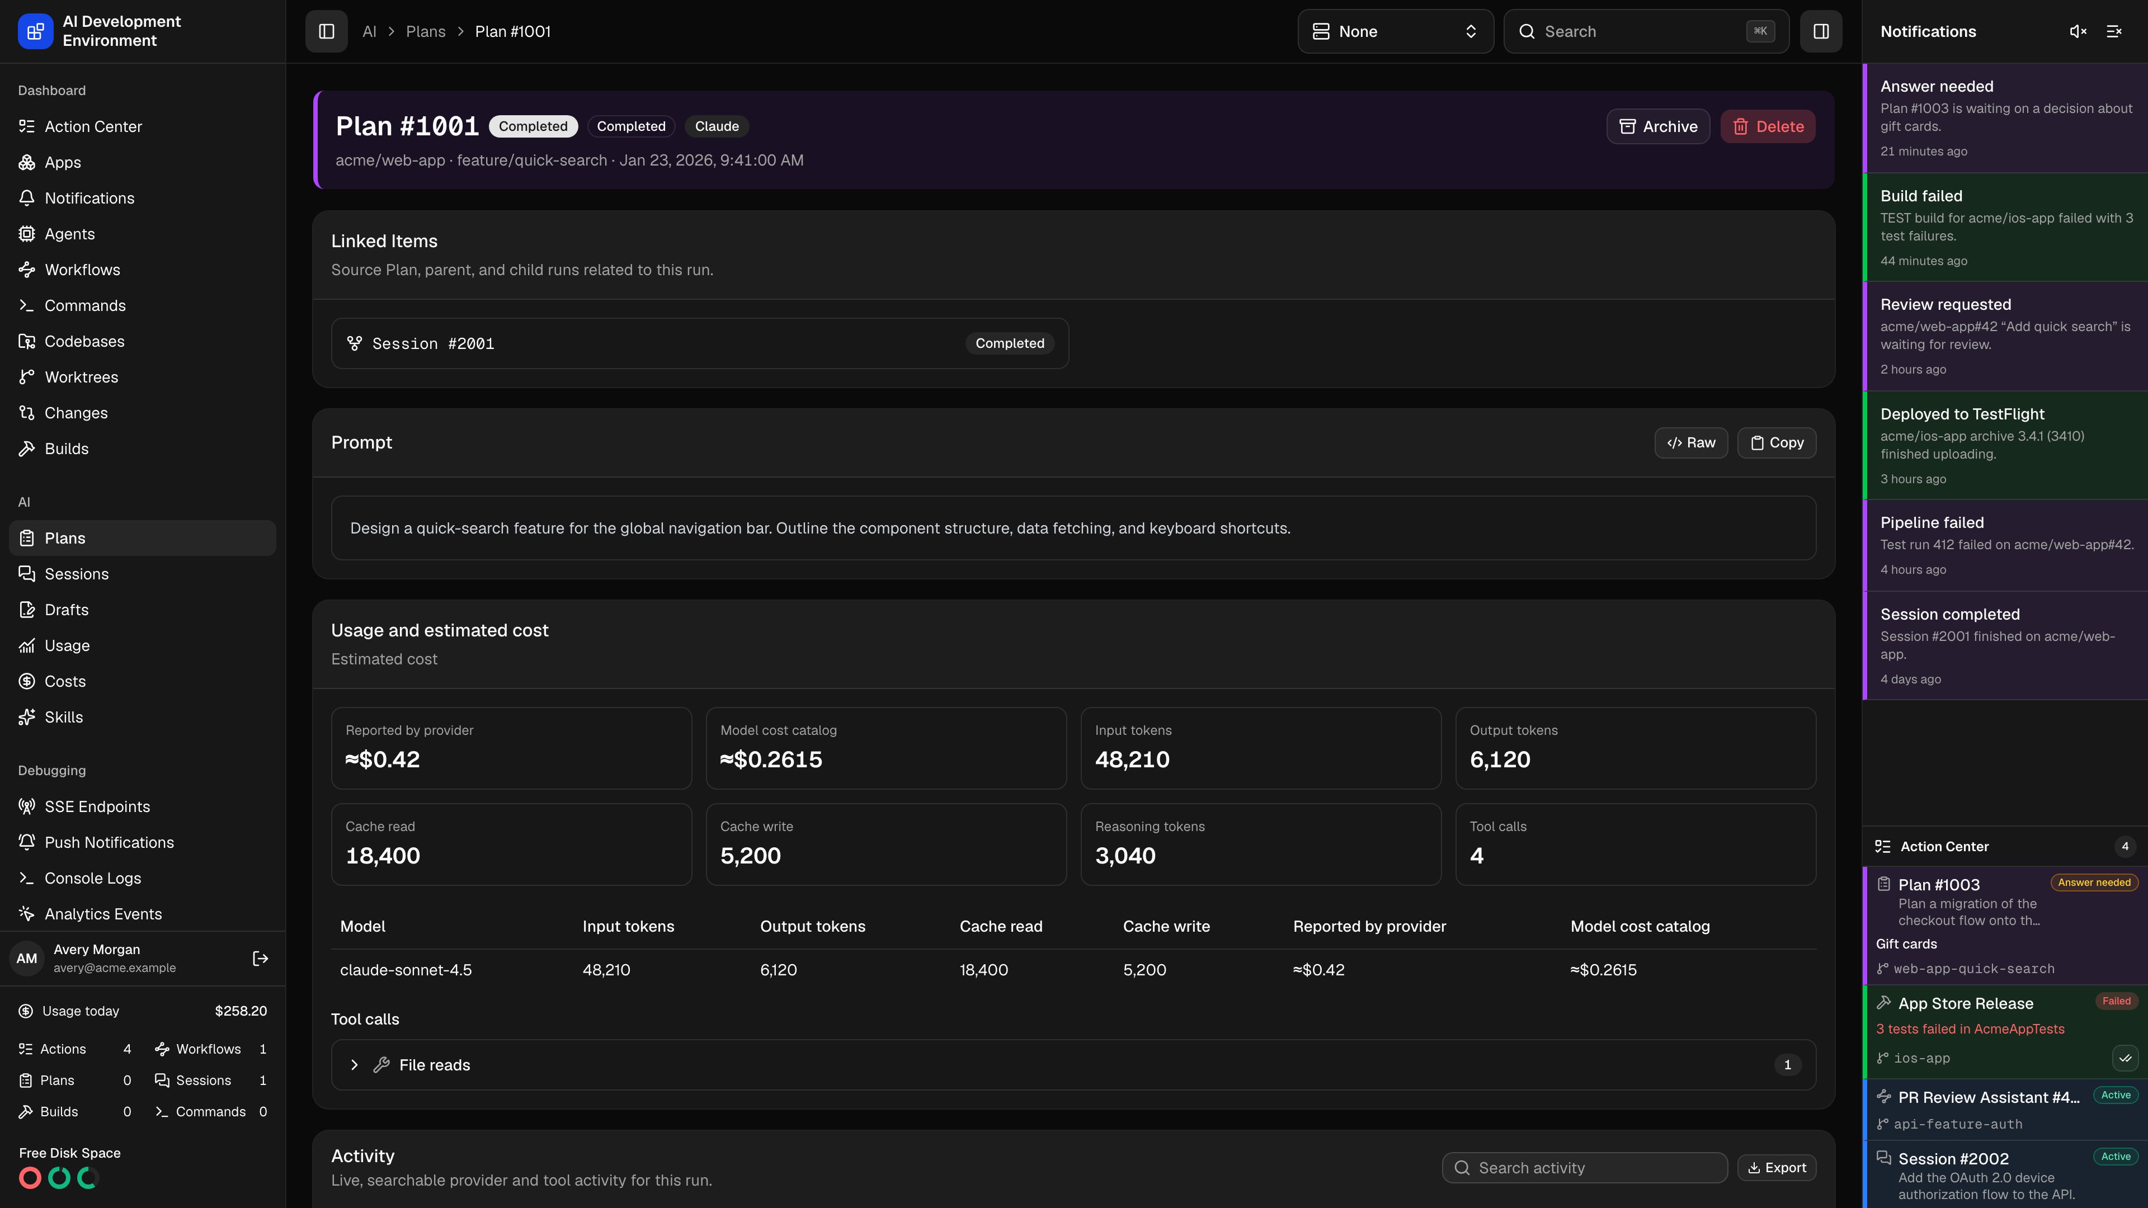Screen dimensions: 2148x1208
Task: Click claude-sonnet-4.5 model table row
Action: (1073, 970)
